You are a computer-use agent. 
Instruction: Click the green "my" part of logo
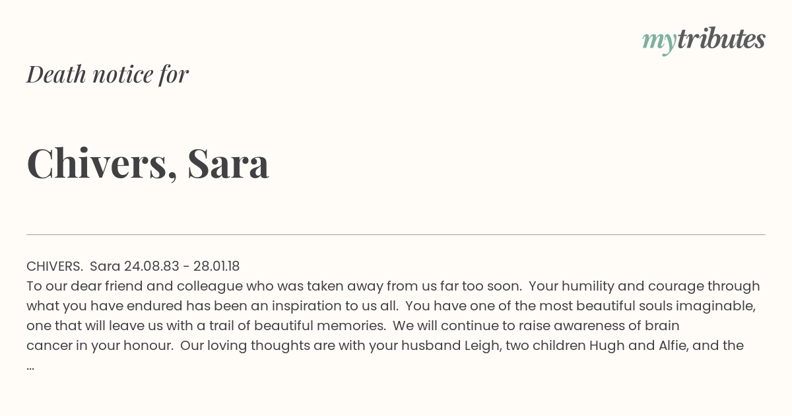(659, 44)
